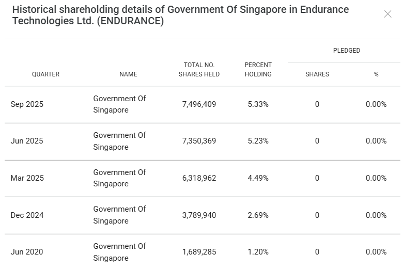Click the 5.33% percent holding value
Screen dimensions: 404x270
pos(258,104)
